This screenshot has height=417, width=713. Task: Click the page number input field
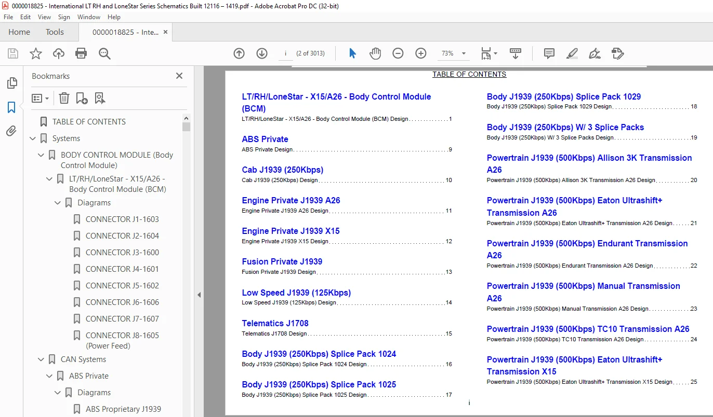[x=285, y=53]
